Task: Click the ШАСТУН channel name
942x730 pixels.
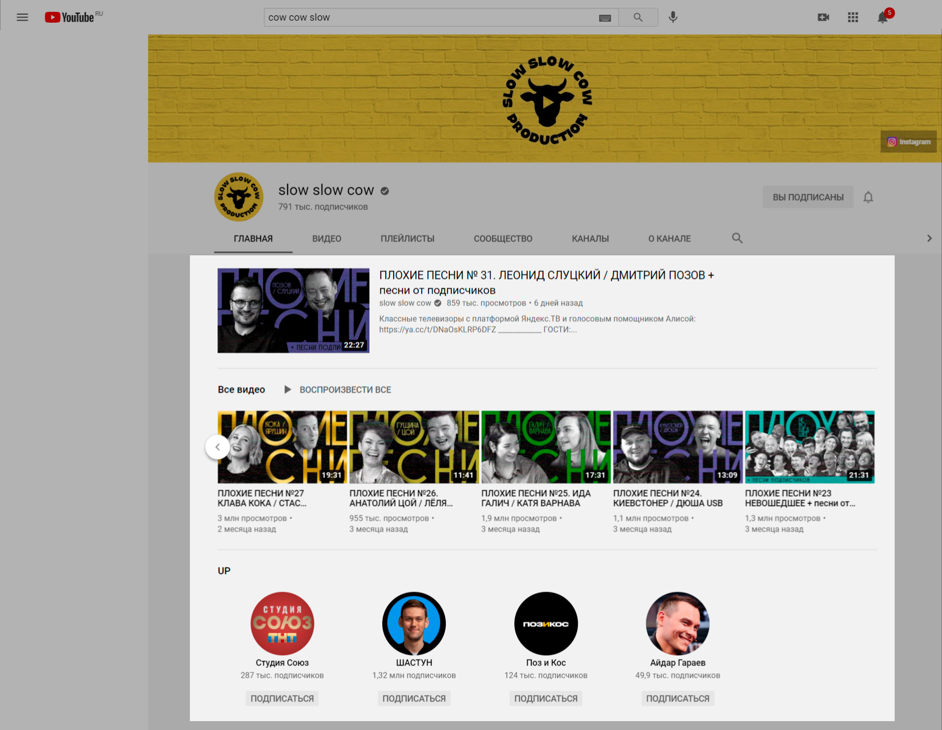Action: click(414, 662)
